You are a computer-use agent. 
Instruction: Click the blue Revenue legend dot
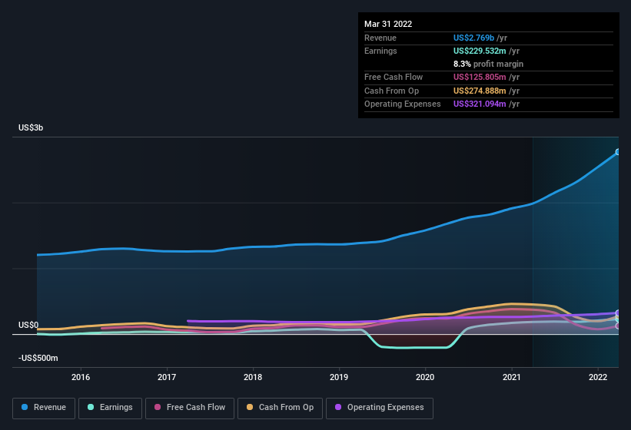coord(25,407)
